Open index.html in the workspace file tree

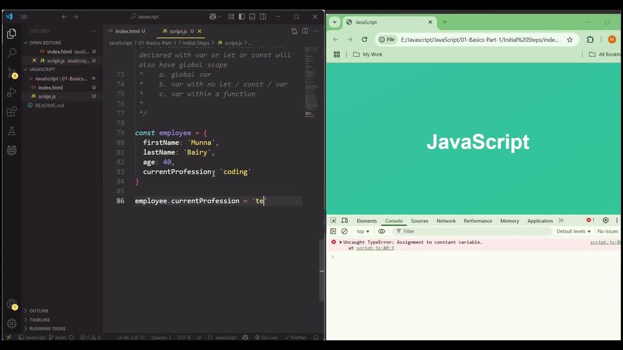tap(51, 87)
